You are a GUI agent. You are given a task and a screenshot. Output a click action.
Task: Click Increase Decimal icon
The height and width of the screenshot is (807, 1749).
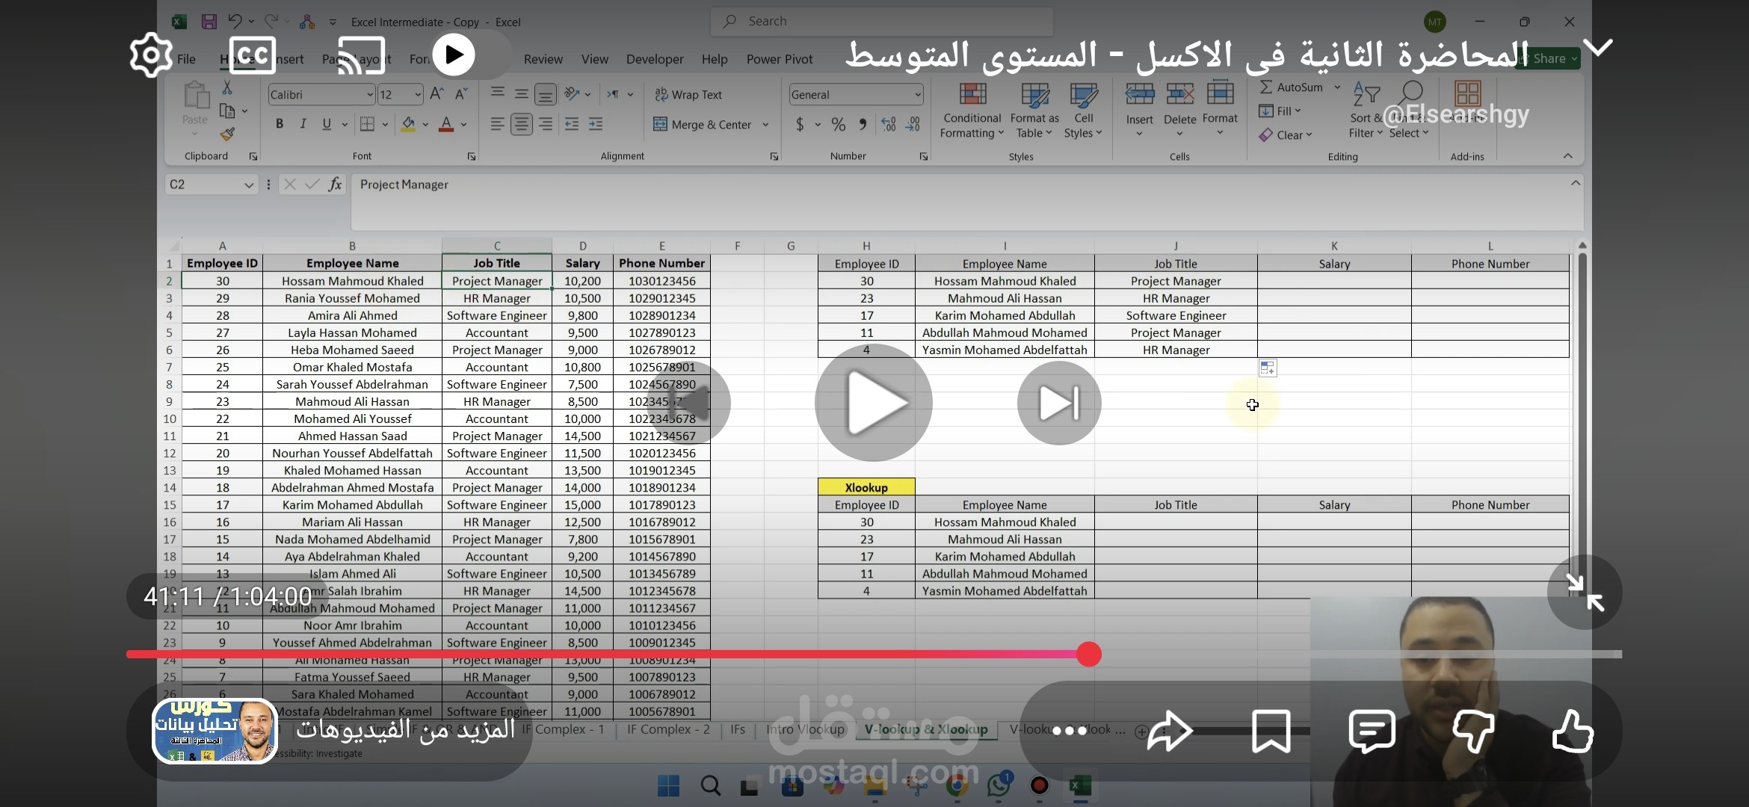[889, 125]
